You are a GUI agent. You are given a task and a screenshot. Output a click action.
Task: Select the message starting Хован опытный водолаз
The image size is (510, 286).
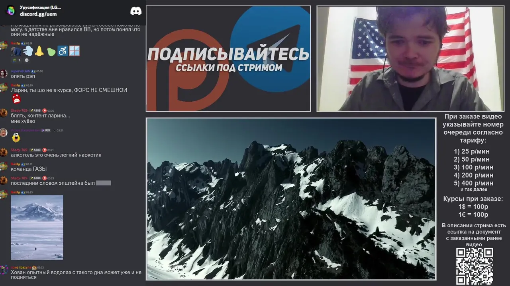click(76, 275)
